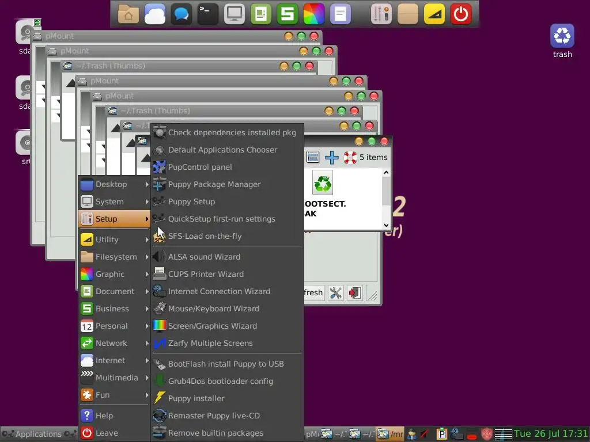This screenshot has height=442, width=590.
Task: Open Zarfy Multiple Screens
Action: coord(227,343)
